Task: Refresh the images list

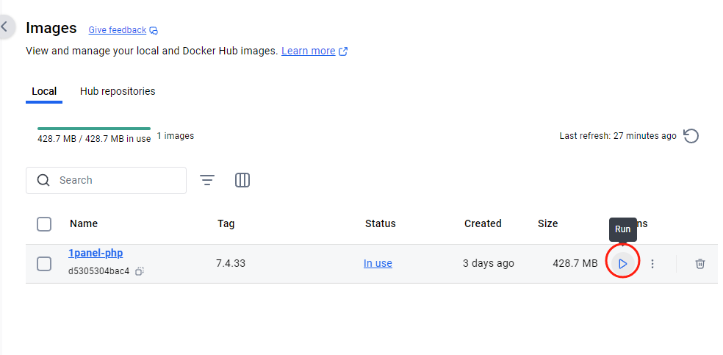Action: [x=691, y=136]
